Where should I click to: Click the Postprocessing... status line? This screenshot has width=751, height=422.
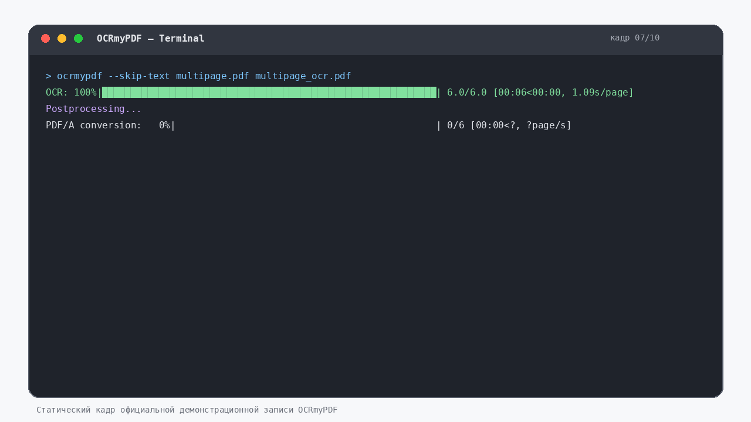(94, 109)
